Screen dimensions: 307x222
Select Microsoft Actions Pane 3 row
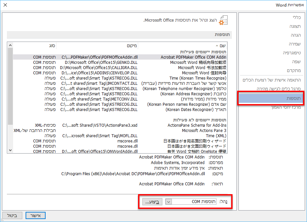tap(120, 131)
